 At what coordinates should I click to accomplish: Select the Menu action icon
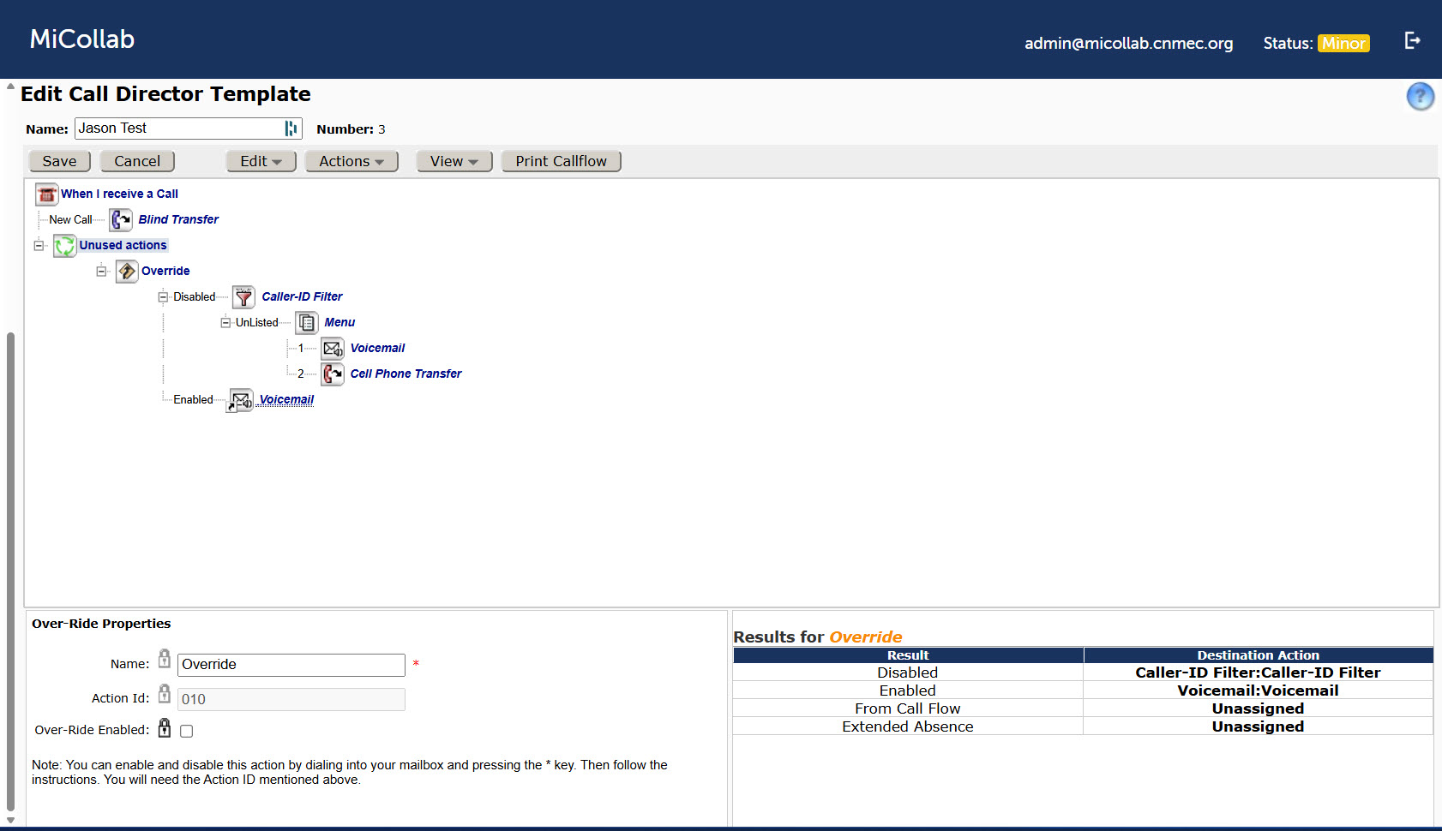[306, 322]
